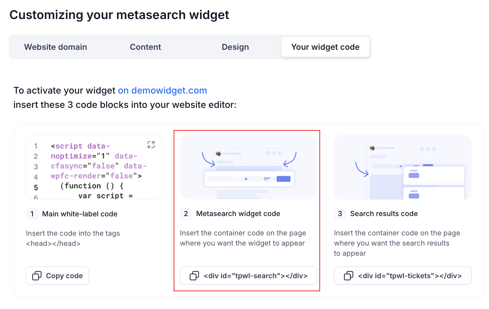Click the step 2 number badge
489x309 pixels.
(x=186, y=214)
